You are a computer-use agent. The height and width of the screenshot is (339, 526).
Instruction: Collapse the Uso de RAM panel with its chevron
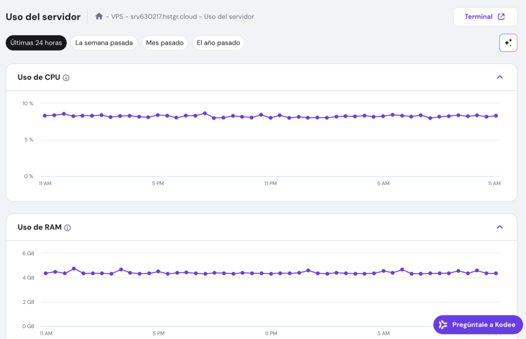coord(499,227)
